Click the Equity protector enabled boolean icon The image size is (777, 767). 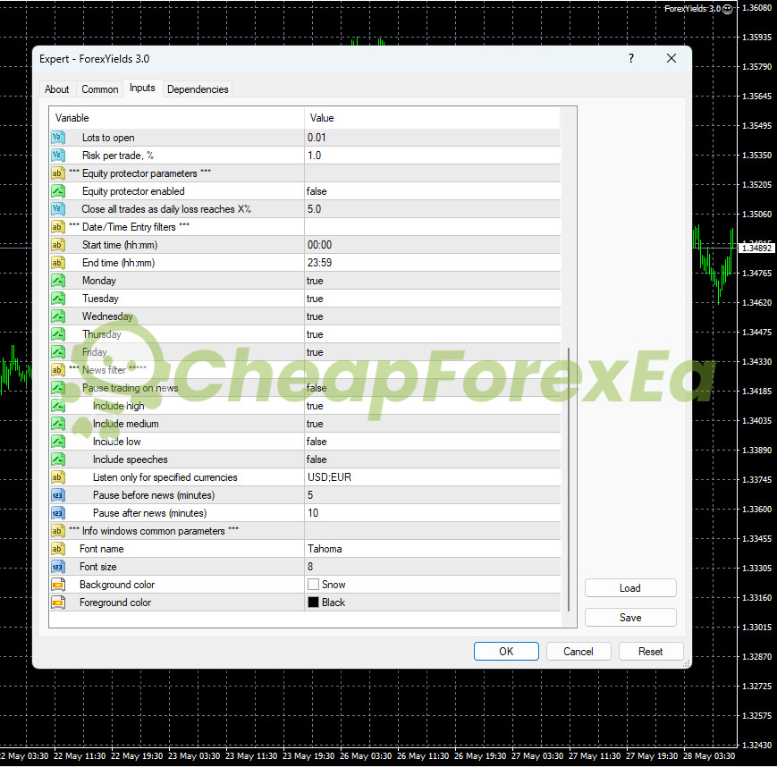point(58,191)
